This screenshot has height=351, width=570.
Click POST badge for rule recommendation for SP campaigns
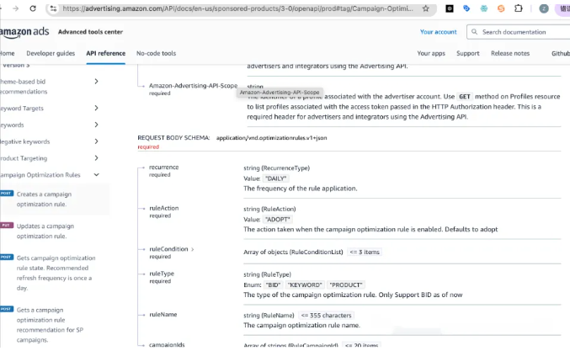tap(7, 309)
